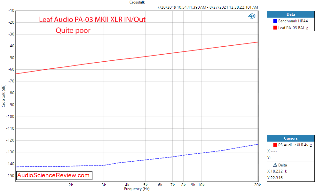Click the delta X:18.2321k value
This screenshot has width=316, height=192.
277,171
